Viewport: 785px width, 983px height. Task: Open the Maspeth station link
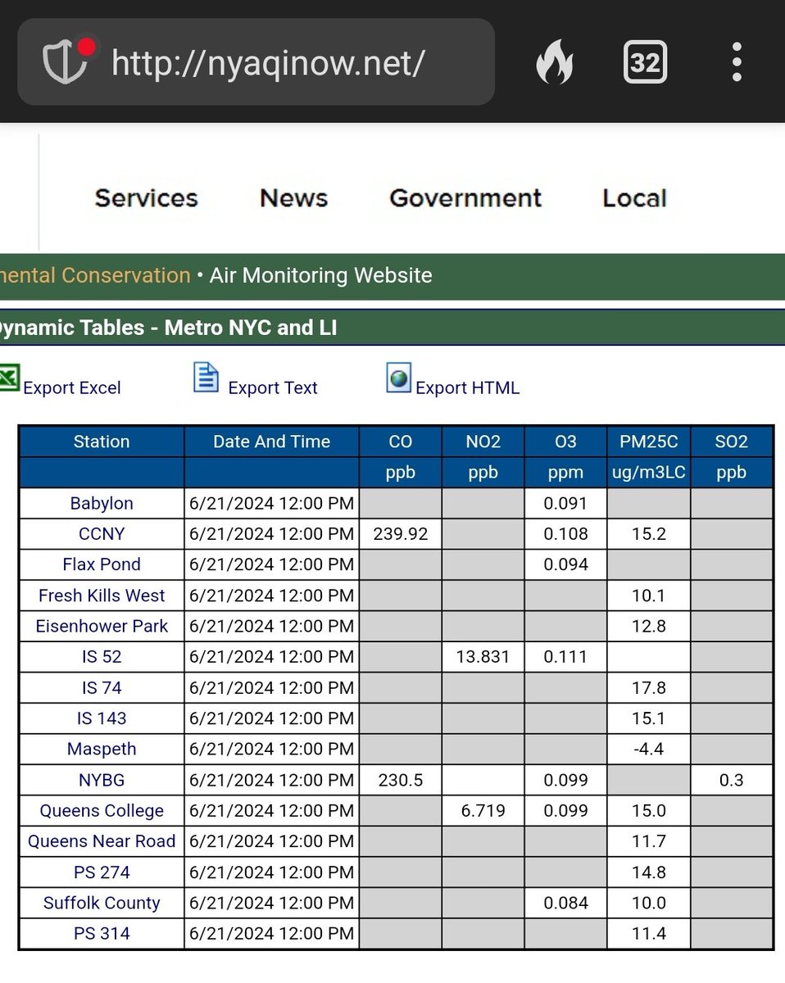pos(102,749)
